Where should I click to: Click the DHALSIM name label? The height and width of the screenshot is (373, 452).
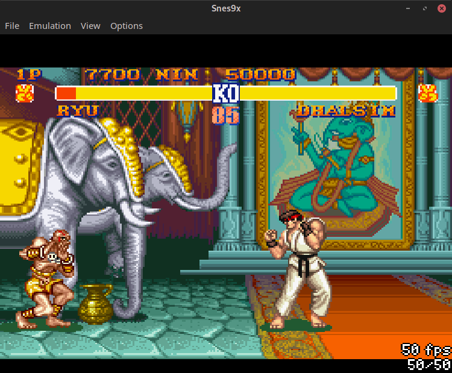tap(346, 111)
